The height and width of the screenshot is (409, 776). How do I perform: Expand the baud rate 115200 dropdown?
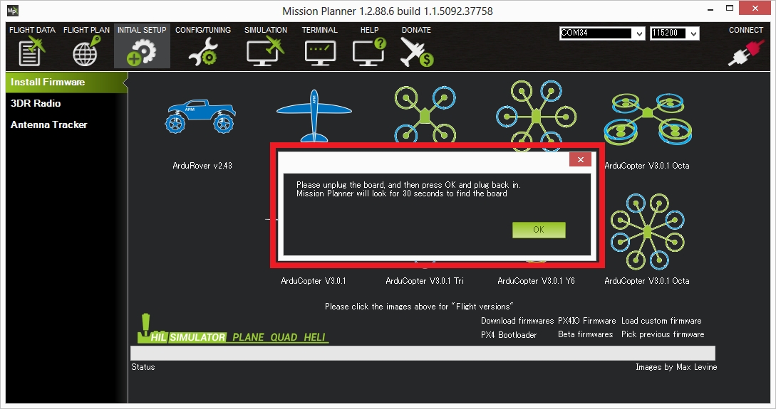694,33
